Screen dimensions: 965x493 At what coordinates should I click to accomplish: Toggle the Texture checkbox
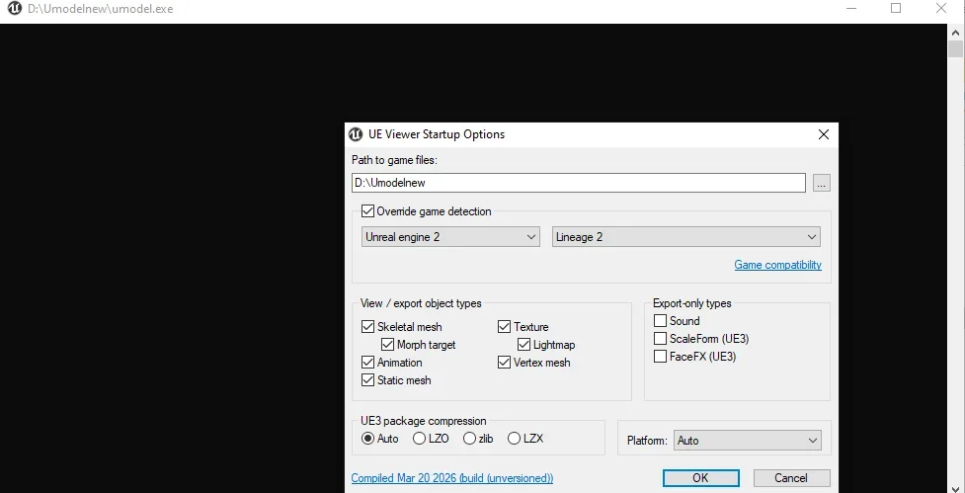click(505, 327)
